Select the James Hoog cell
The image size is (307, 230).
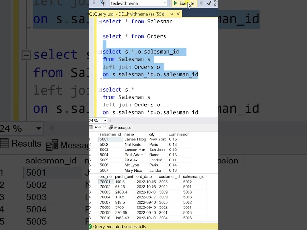[135, 139]
